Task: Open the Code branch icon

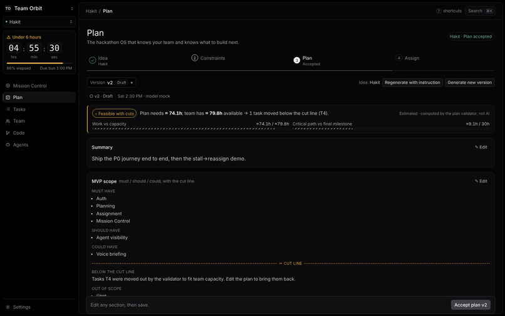Action: (8, 133)
